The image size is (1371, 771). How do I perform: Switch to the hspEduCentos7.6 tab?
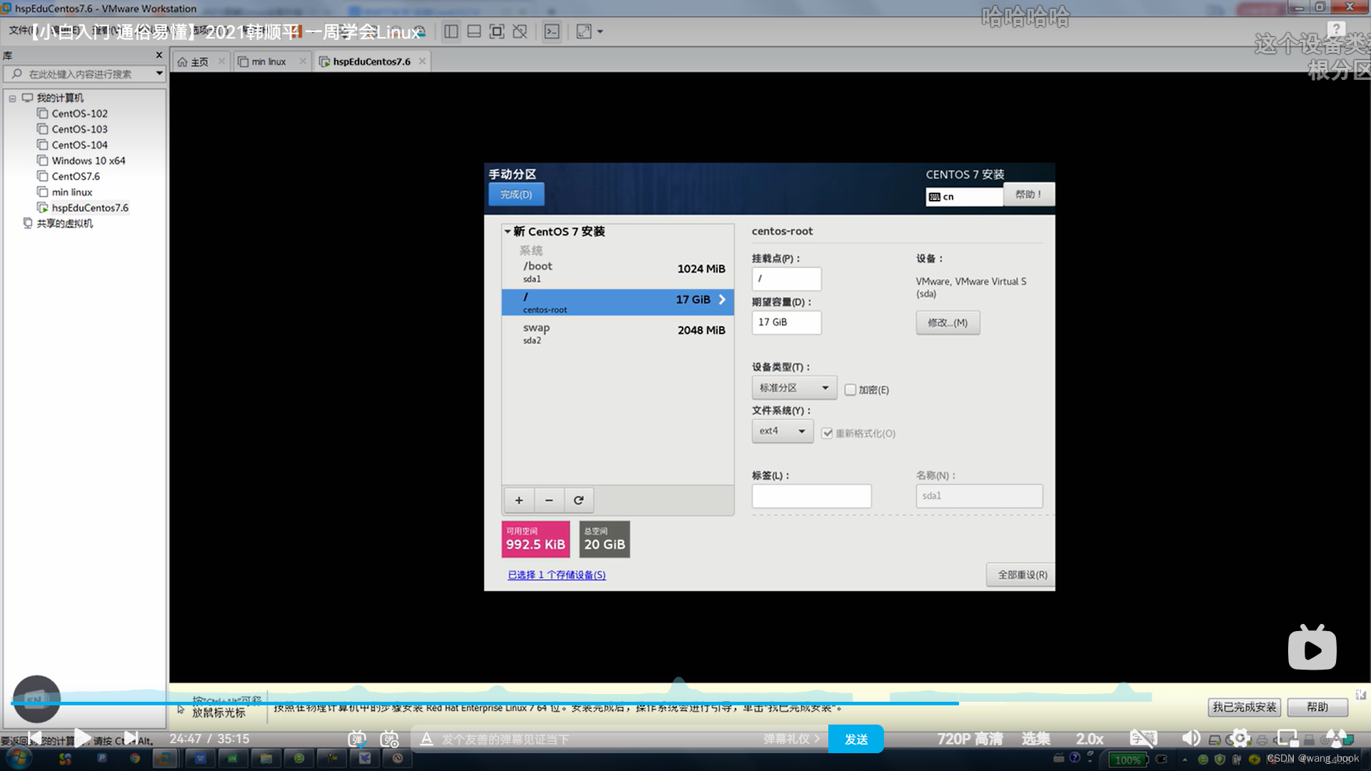(365, 61)
